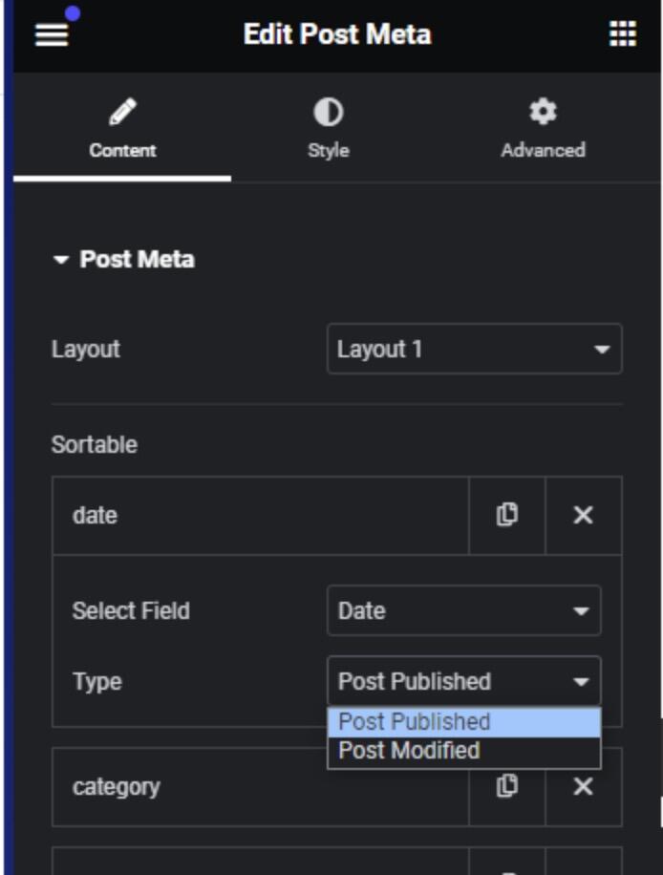Duplicate the category sortable item

coord(506,786)
